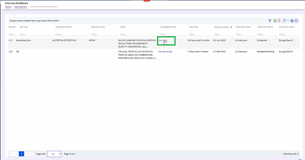This screenshot has width=305, height=160.
Task: Go to the Home breadcrumb link
Action: click(8, 7)
